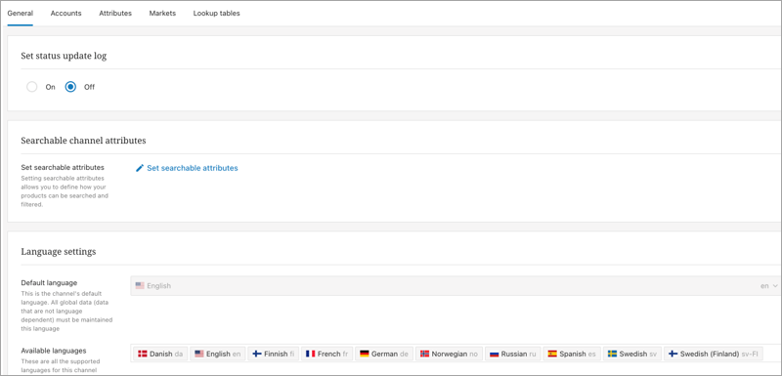The width and height of the screenshot is (782, 376).
Task: Select the Swedish (Finland) sv-FI language tag
Action: coord(714,355)
